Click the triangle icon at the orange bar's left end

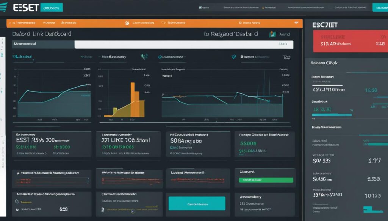point(10,23)
